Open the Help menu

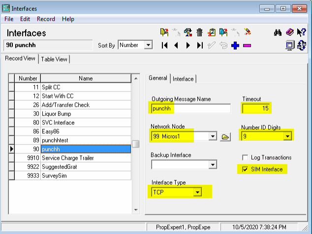68,19
